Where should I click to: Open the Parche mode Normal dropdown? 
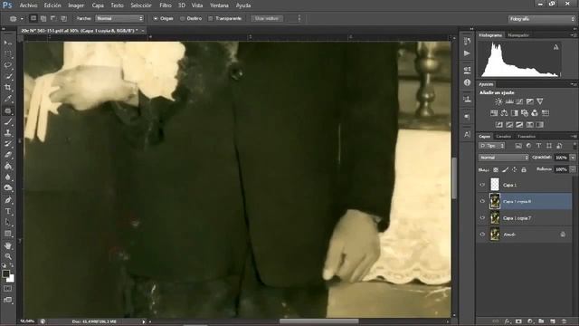(119, 18)
